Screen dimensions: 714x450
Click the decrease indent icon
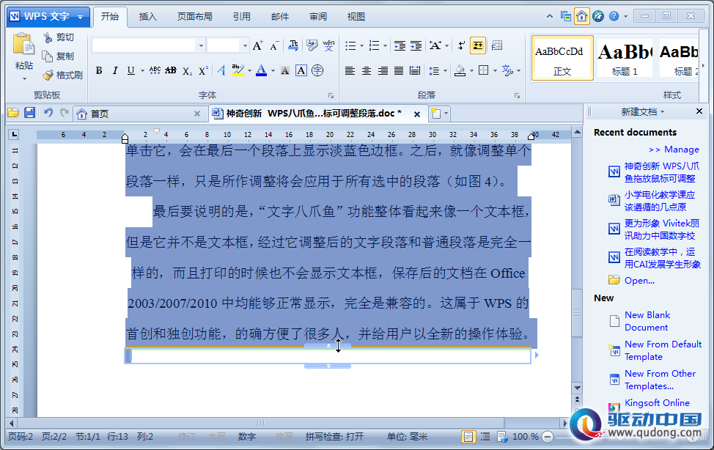(x=400, y=45)
